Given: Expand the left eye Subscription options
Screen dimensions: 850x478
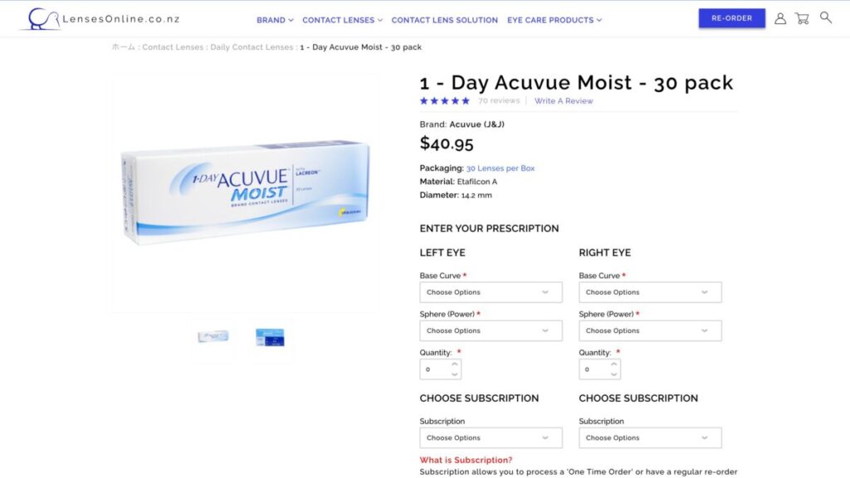Looking at the screenshot, I should point(491,437).
